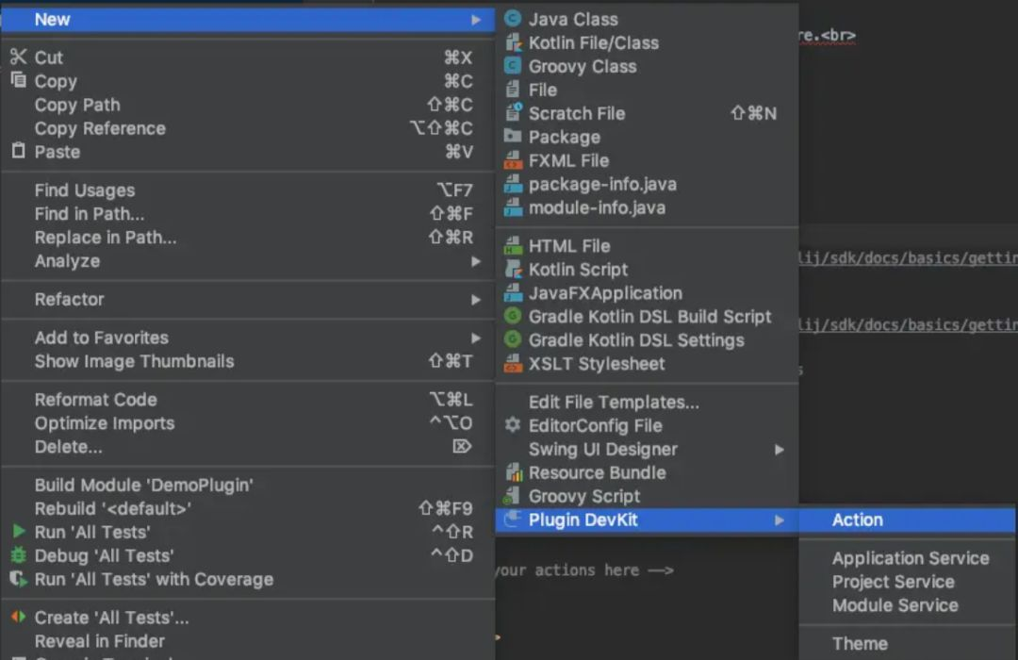The image size is (1018, 660).
Task: Click the Create 'All Tests' icon
Action: (19, 617)
